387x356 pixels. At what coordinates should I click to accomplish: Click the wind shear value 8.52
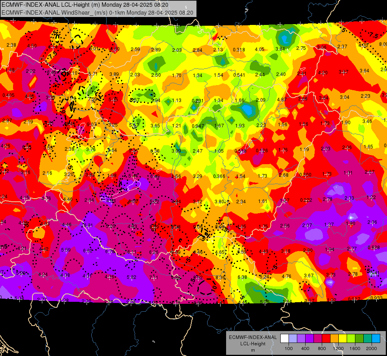tap(198, 277)
